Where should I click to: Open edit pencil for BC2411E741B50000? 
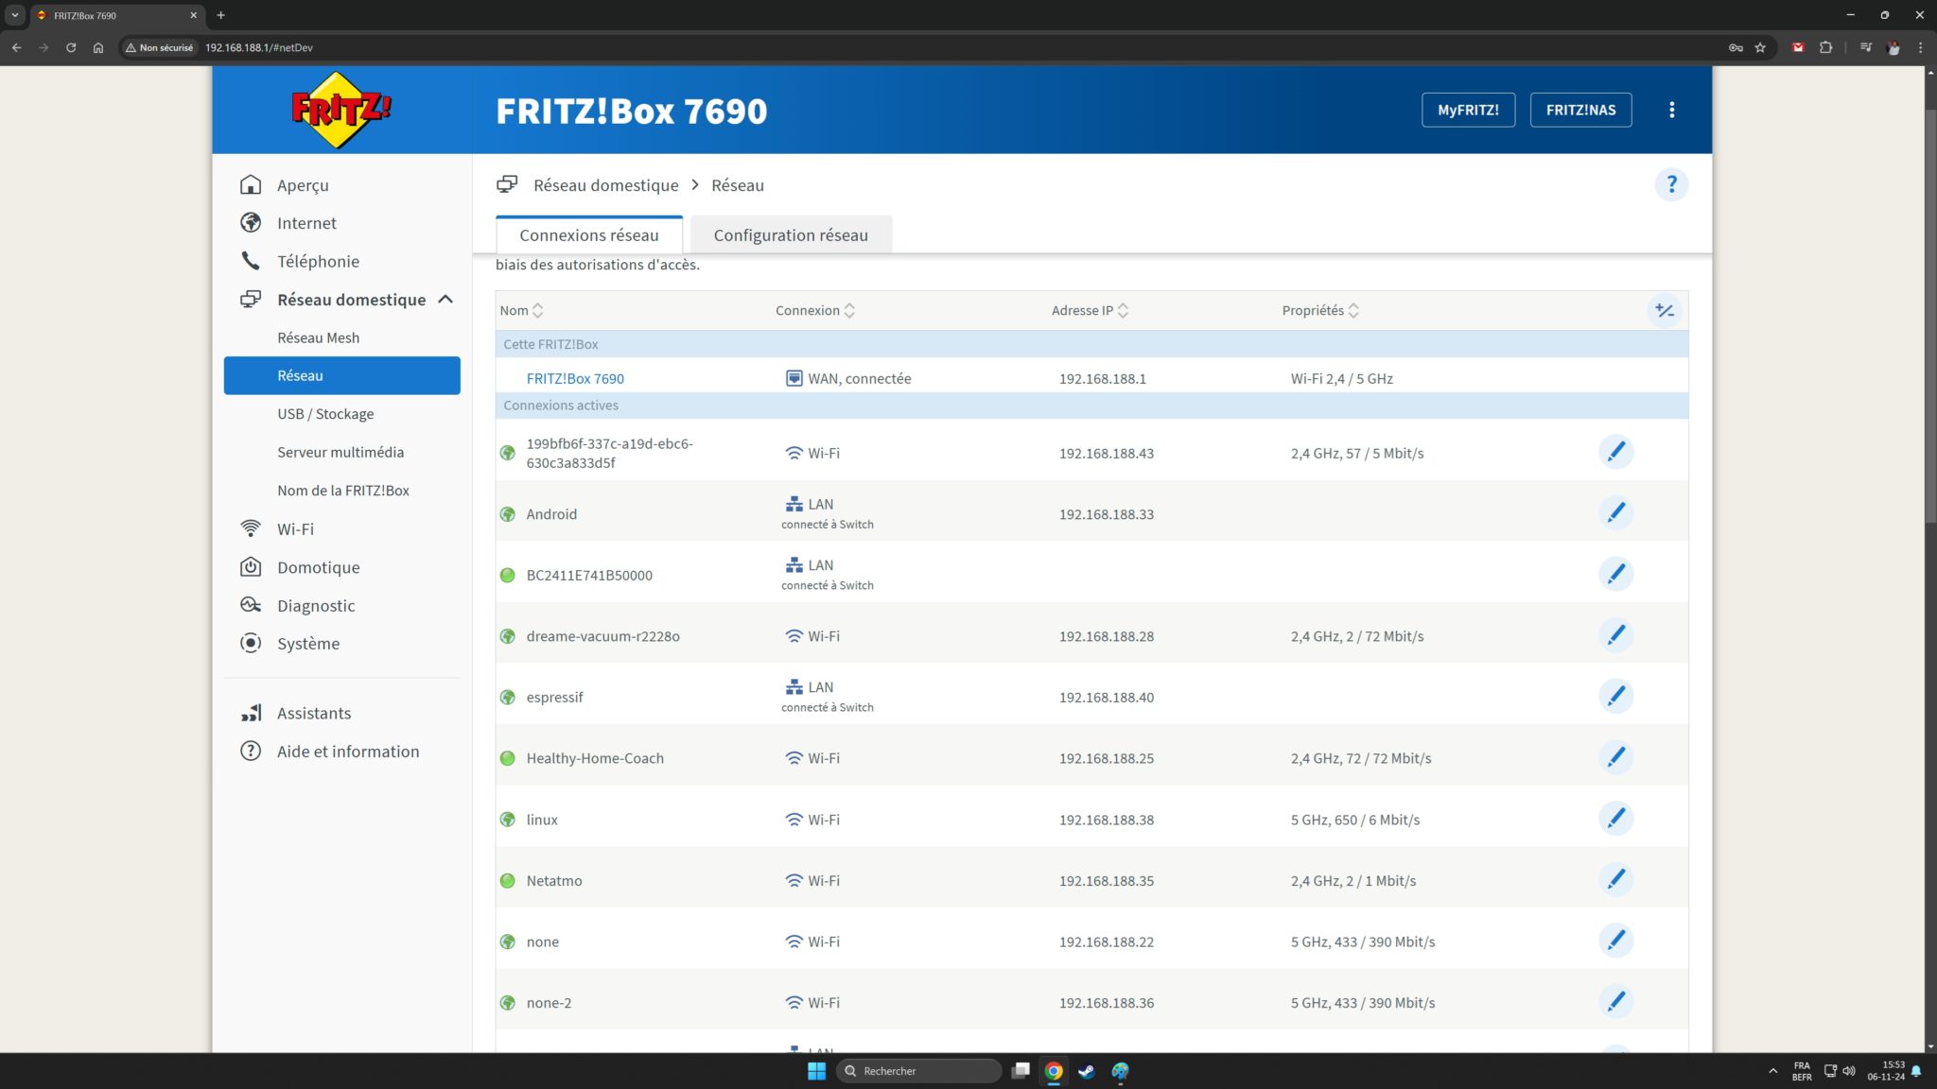[1615, 574]
